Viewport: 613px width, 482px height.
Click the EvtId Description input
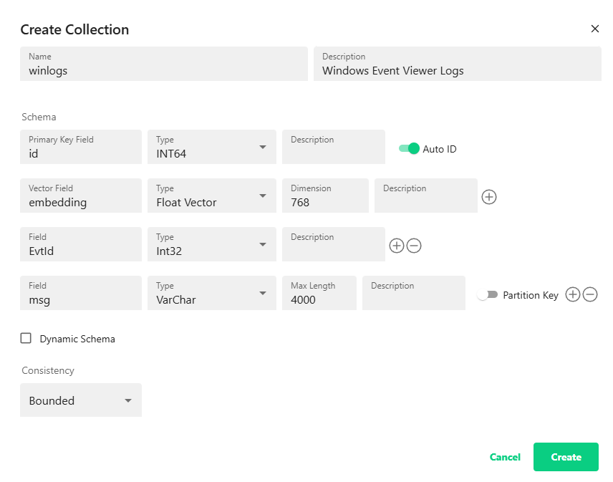[x=334, y=244]
